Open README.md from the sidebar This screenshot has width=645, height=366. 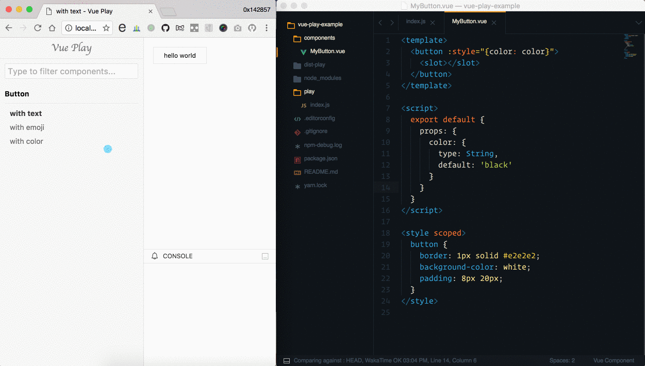tap(296, 172)
